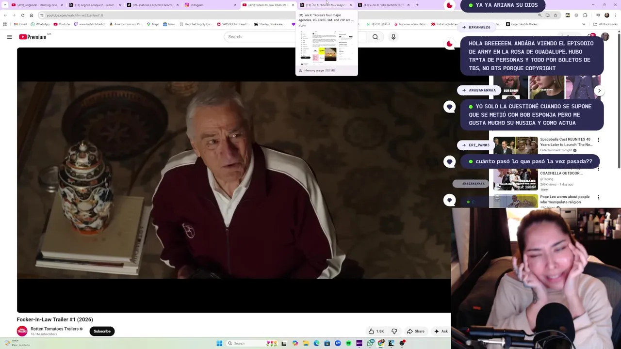Open Zoom app from taskbar

(338, 343)
